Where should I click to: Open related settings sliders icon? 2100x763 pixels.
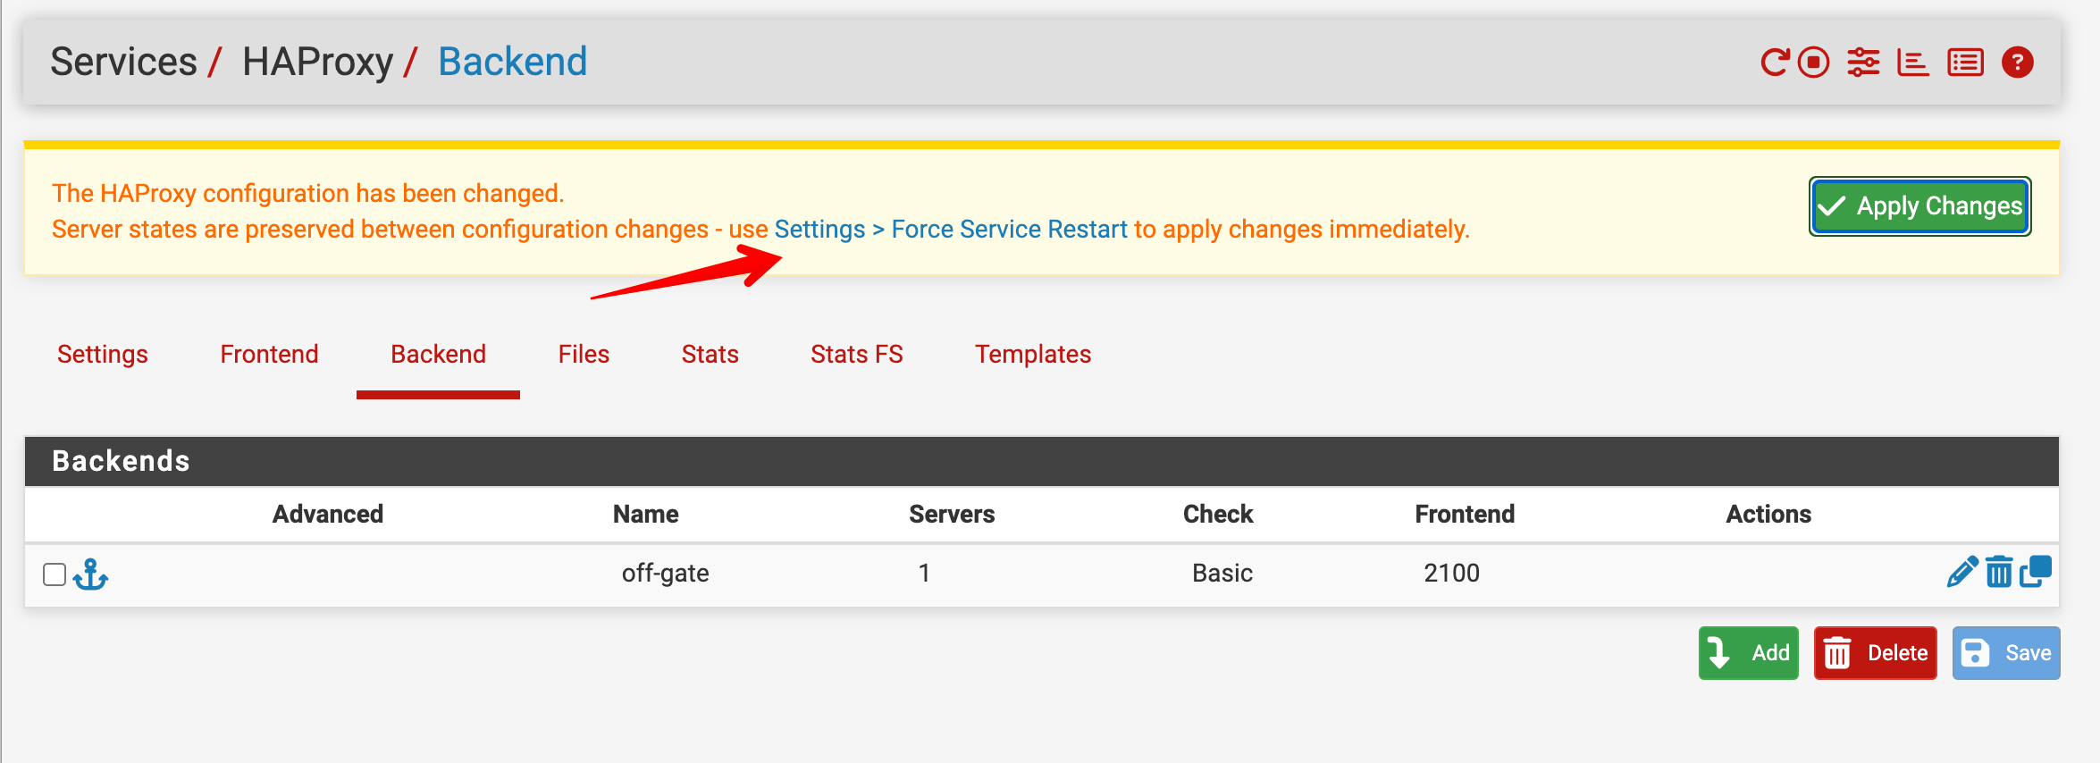tap(1863, 63)
